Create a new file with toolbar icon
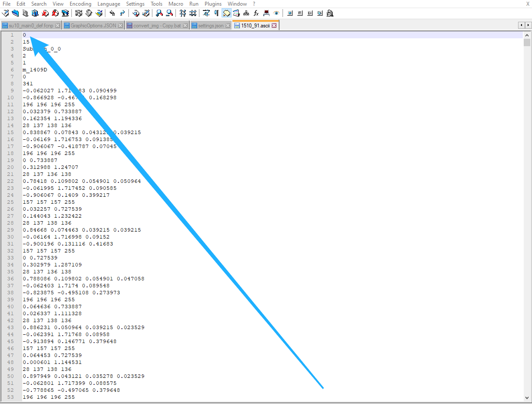The width and height of the screenshot is (532, 404). click(5, 13)
